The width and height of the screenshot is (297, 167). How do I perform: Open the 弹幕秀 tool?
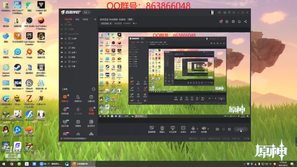tap(78, 123)
